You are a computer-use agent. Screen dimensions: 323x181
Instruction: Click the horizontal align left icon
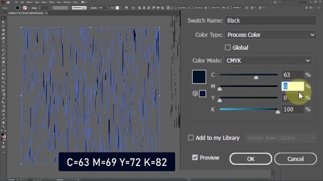(x=139, y=8)
